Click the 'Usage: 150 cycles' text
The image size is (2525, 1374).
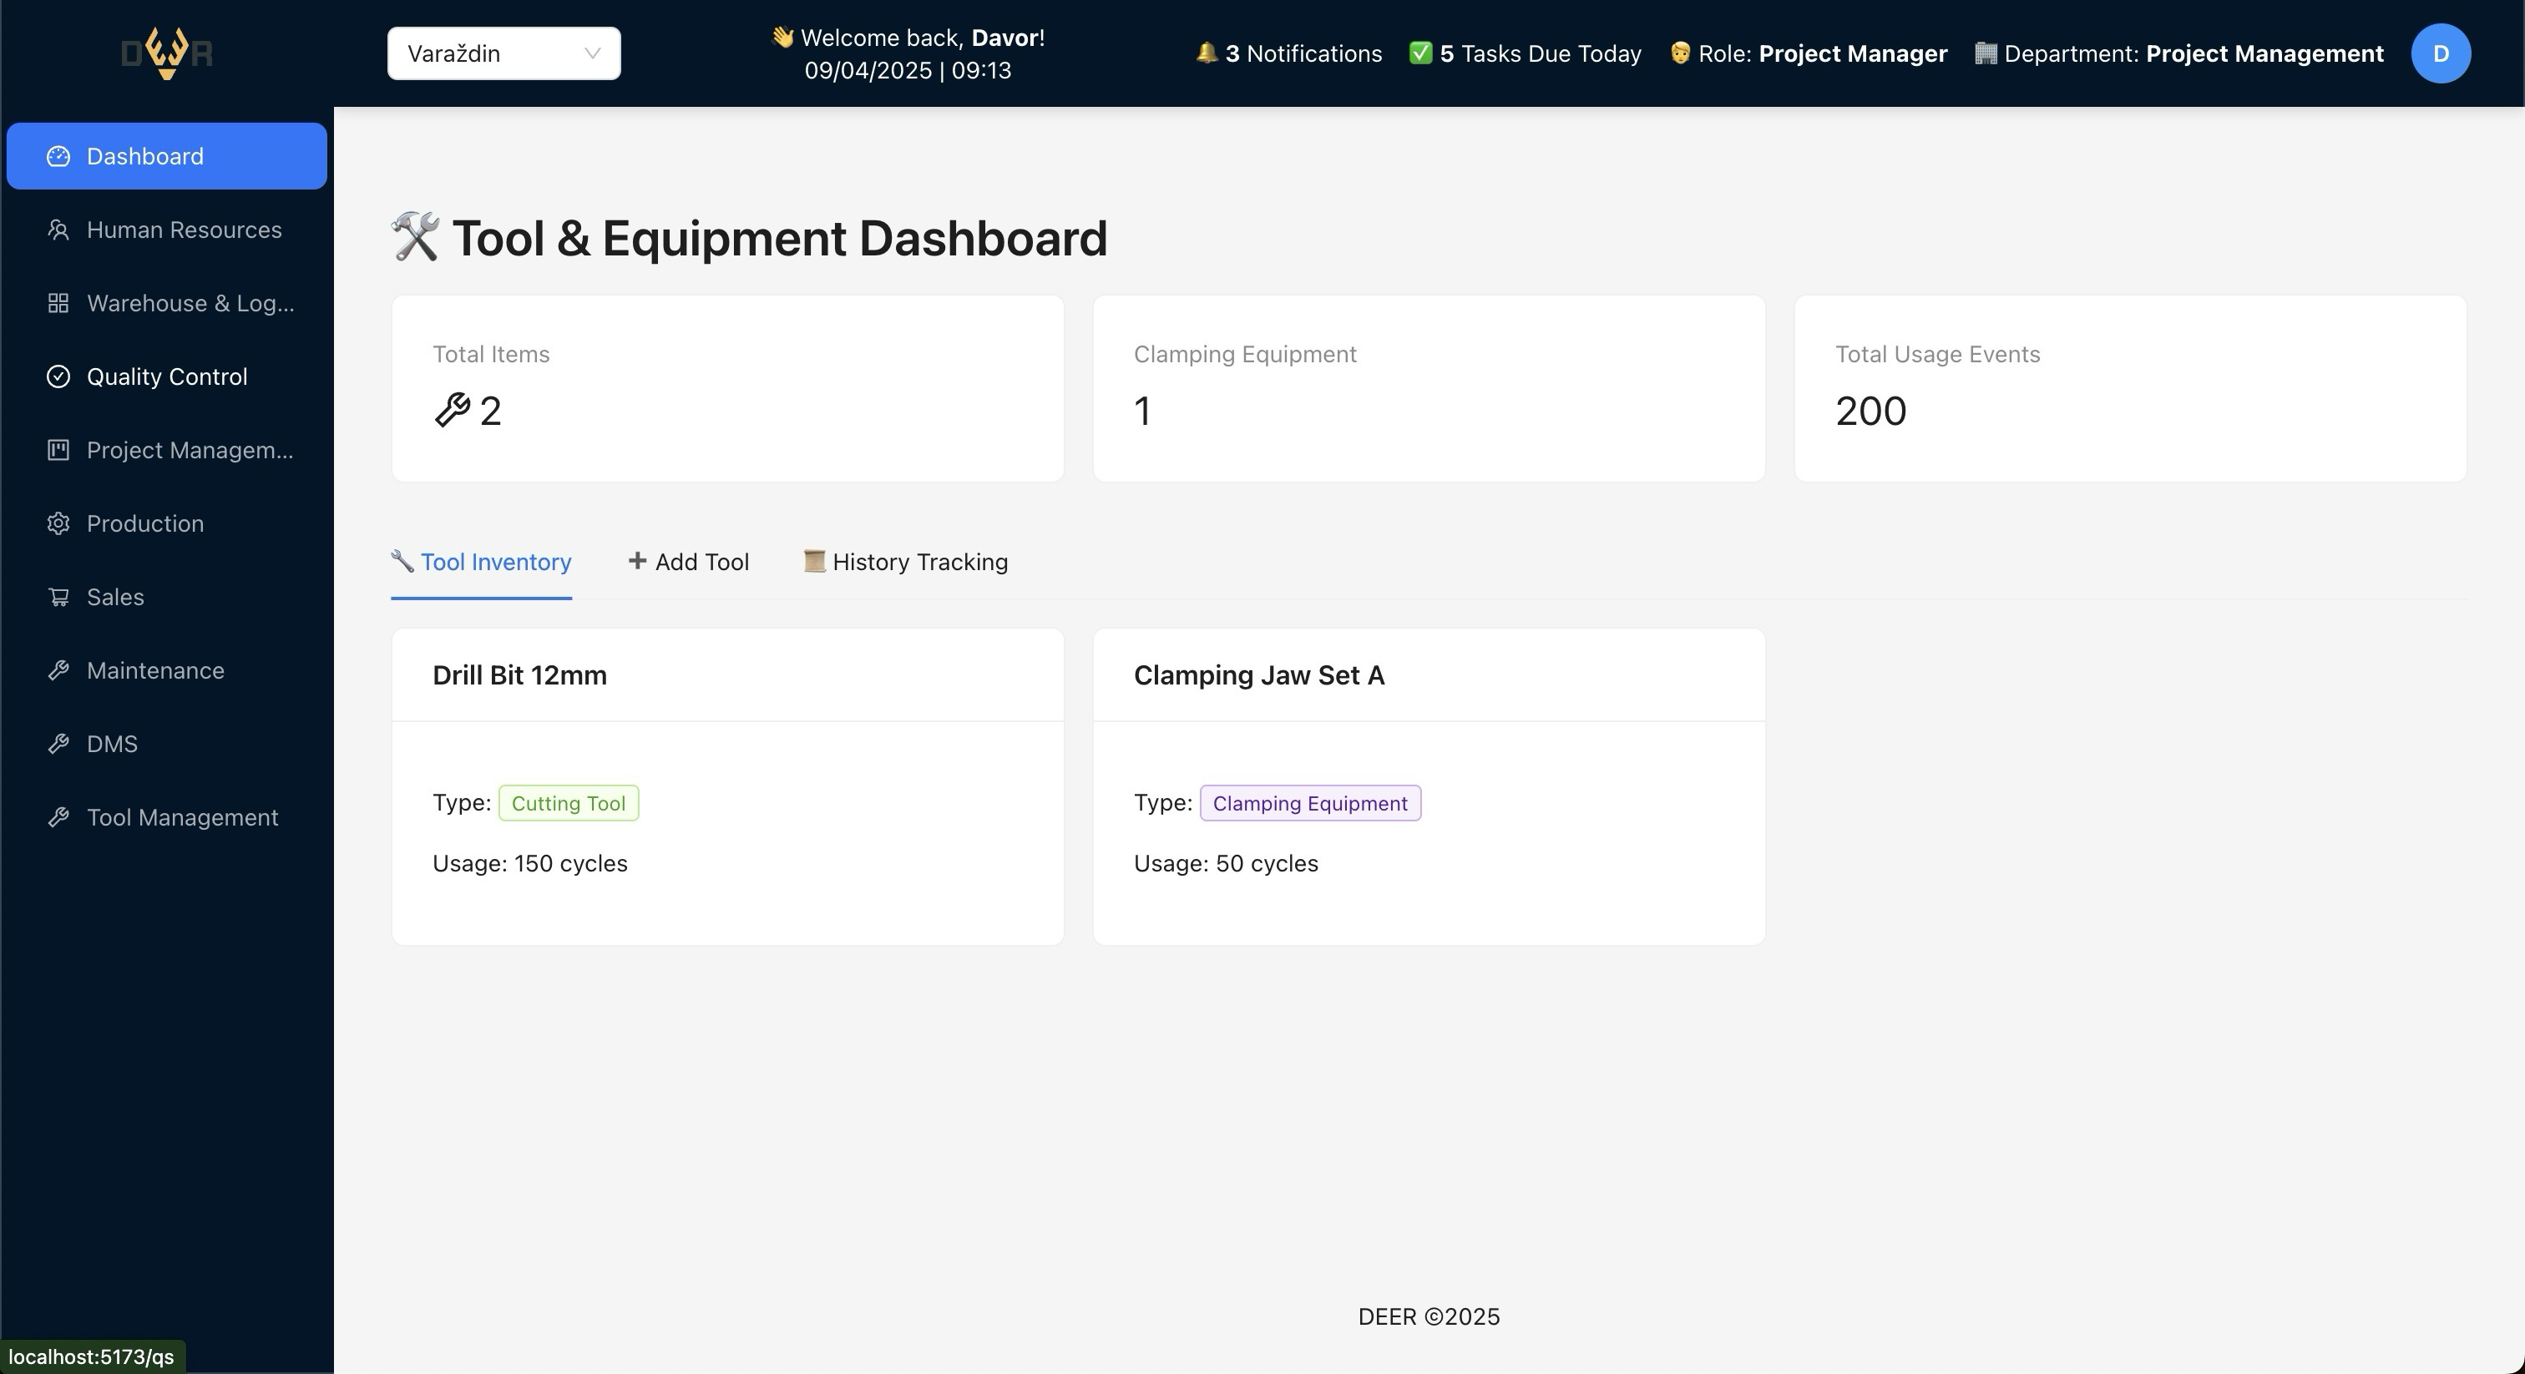pos(530,863)
